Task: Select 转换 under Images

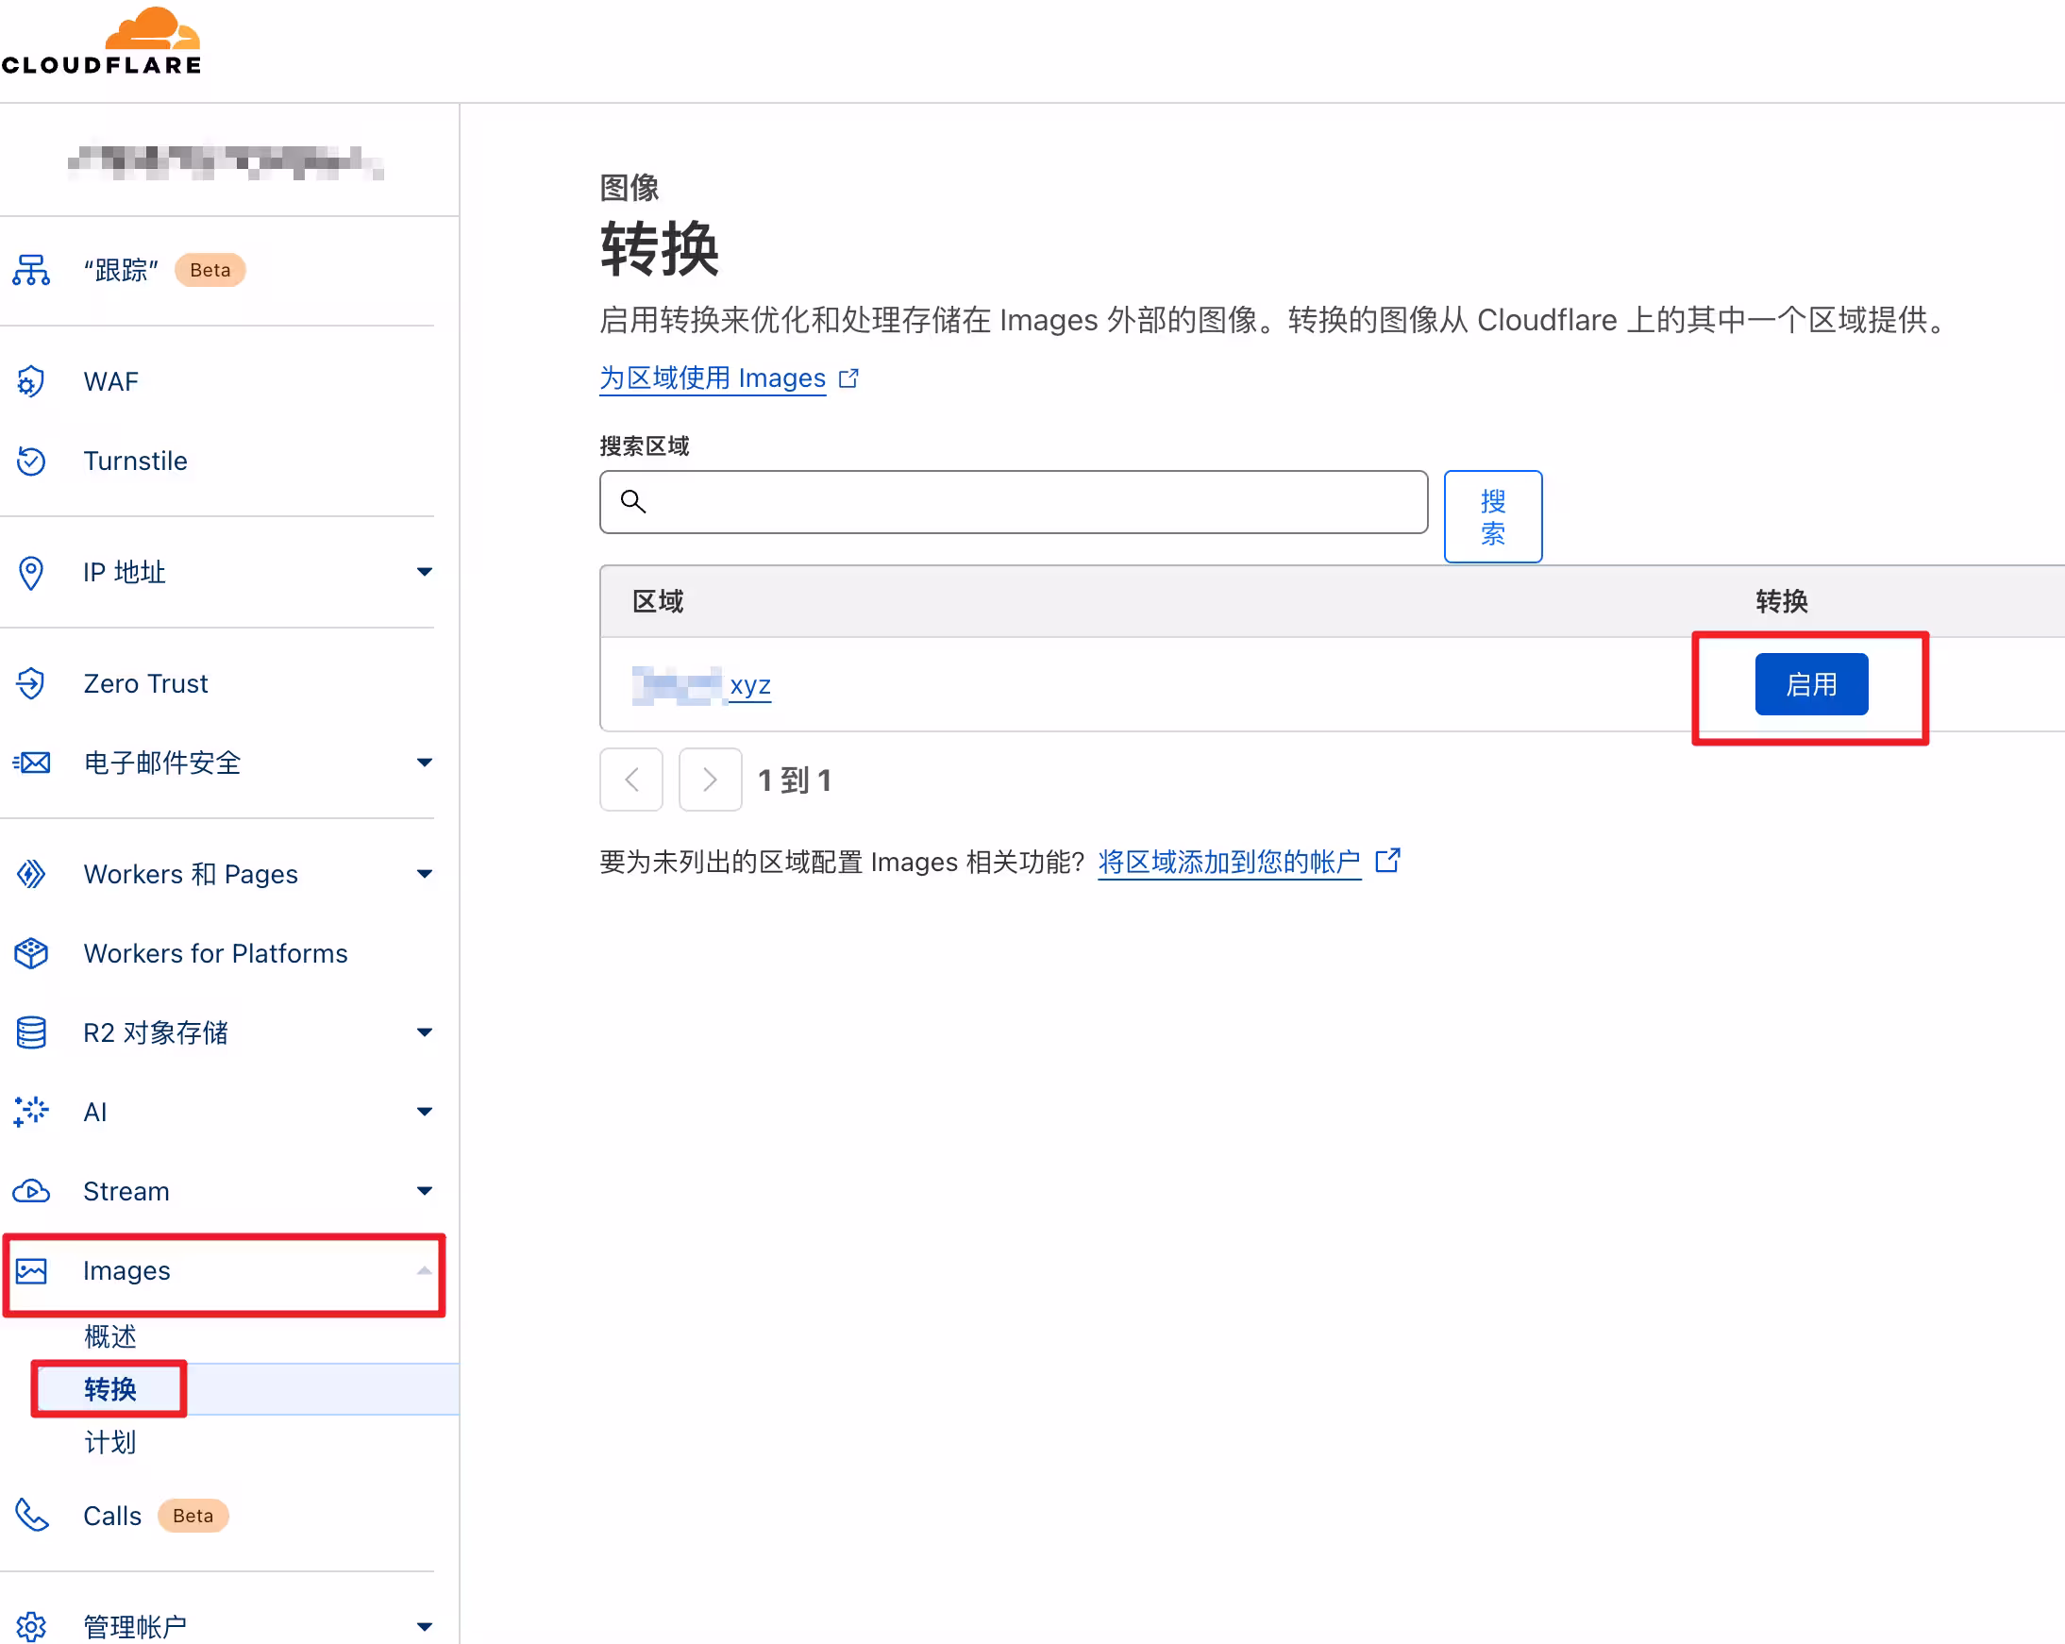Action: click(x=110, y=1388)
